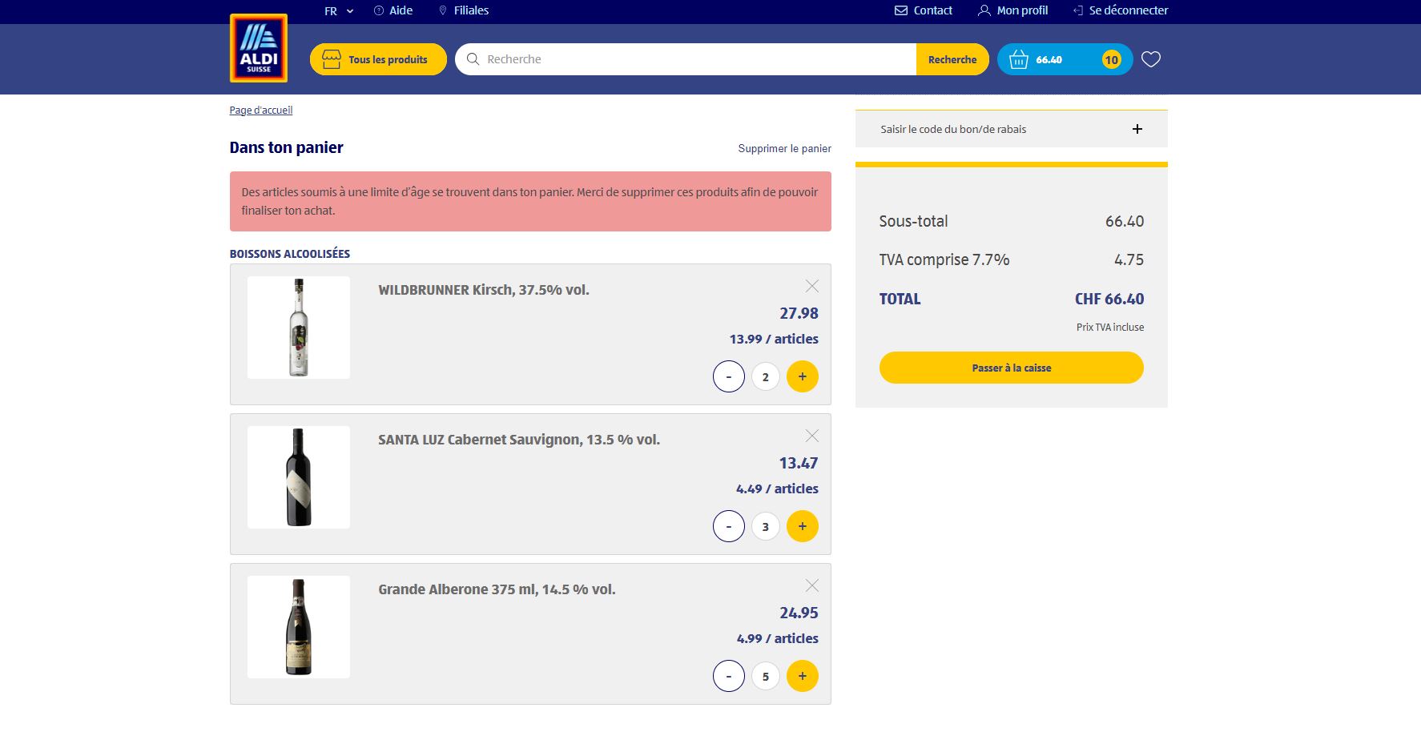Image resolution: width=1421 pixels, height=752 pixels.
Task: Click Grande Alberone quantity field
Action: click(x=766, y=676)
